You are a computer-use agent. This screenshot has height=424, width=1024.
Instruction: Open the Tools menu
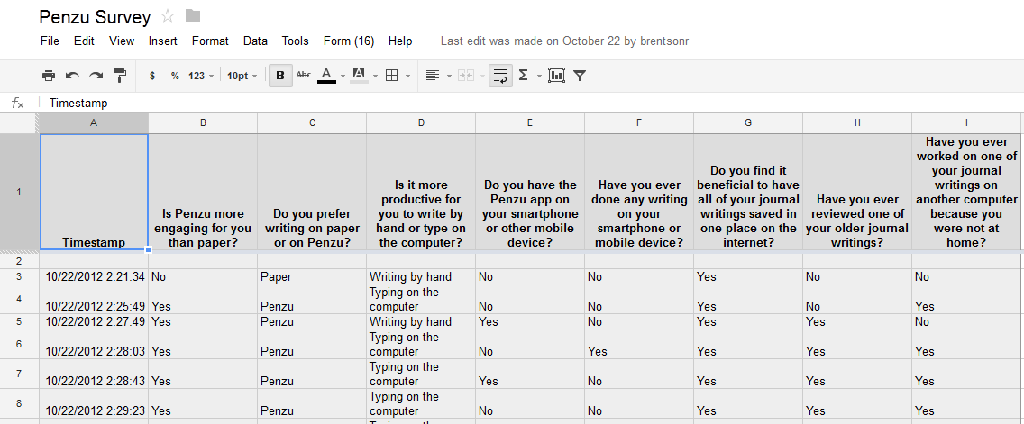(x=295, y=41)
